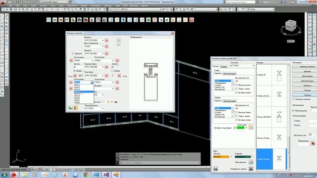Open the File menu
The height and width of the screenshot is (178, 317).
[x=10, y=6]
